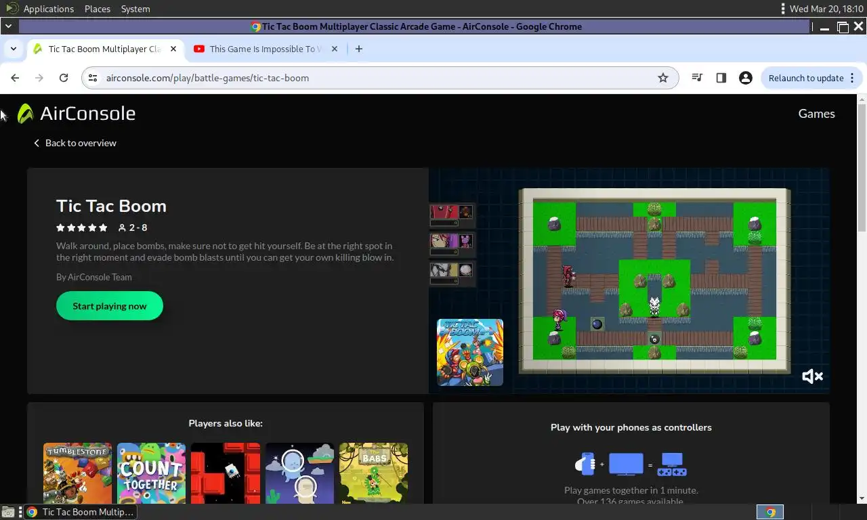Close the Tic Tac Boom tab
The height and width of the screenshot is (520, 867).
pos(173,49)
